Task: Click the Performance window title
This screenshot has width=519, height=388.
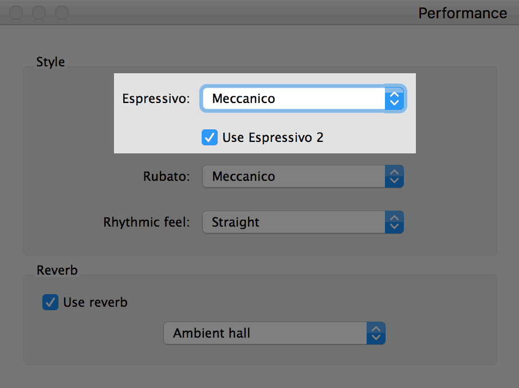Action: coord(463,13)
